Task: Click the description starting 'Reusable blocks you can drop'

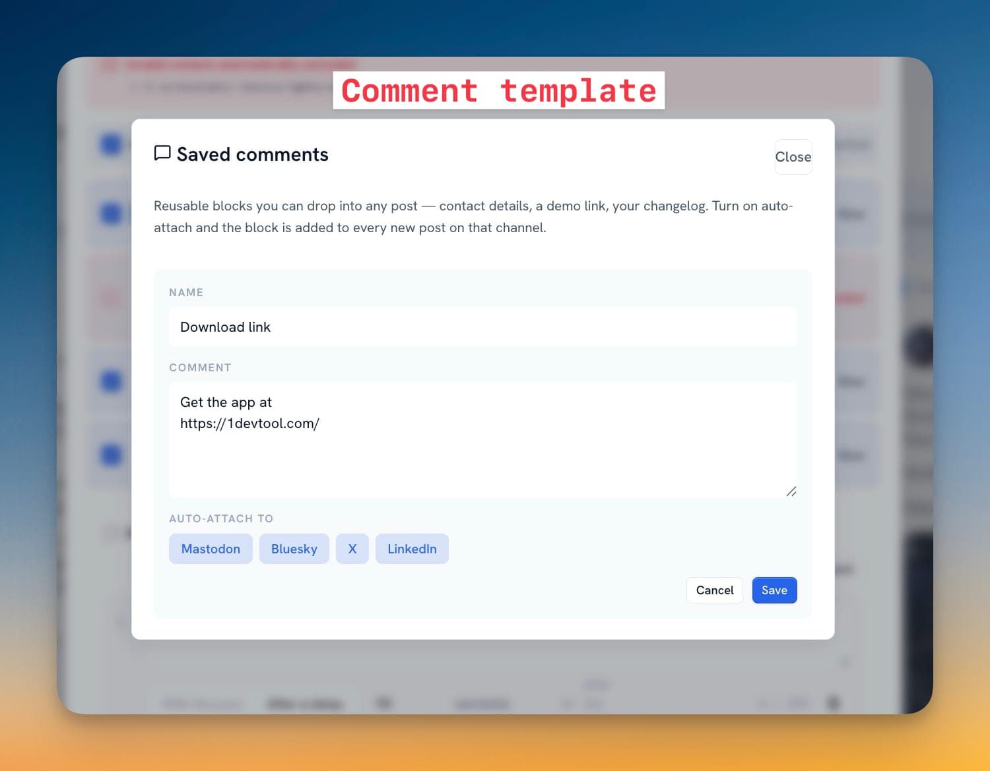Action: click(473, 216)
